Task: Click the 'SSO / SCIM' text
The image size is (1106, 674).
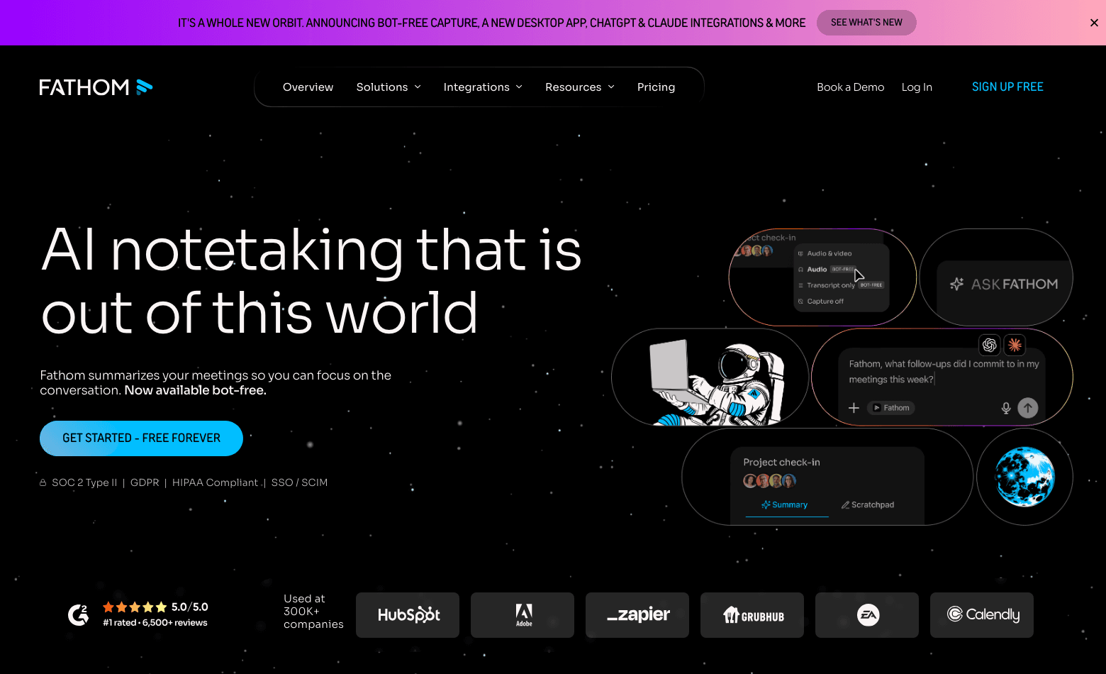Action: [299, 482]
